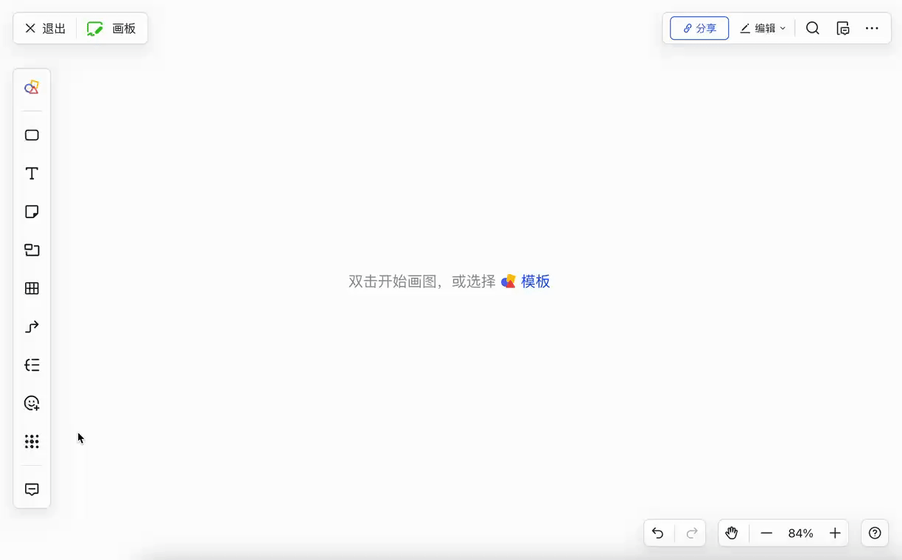Expand the 编辑 edit mode dropdown

pyautogui.click(x=763, y=28)
